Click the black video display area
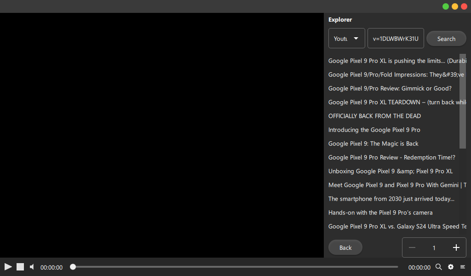The image size is (471, 276). pos(162,135)
